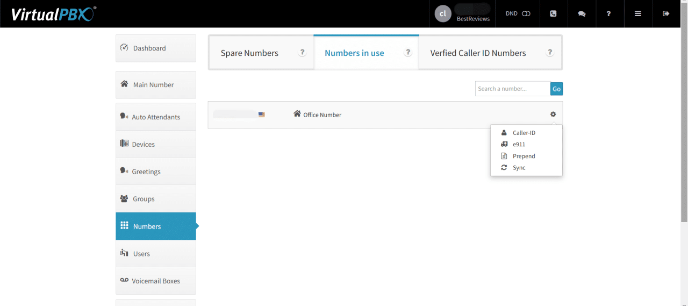This screenshot has width=688, height=306.
Task: Open Auto Attendants in the sidebar
Action: [156, 117]
